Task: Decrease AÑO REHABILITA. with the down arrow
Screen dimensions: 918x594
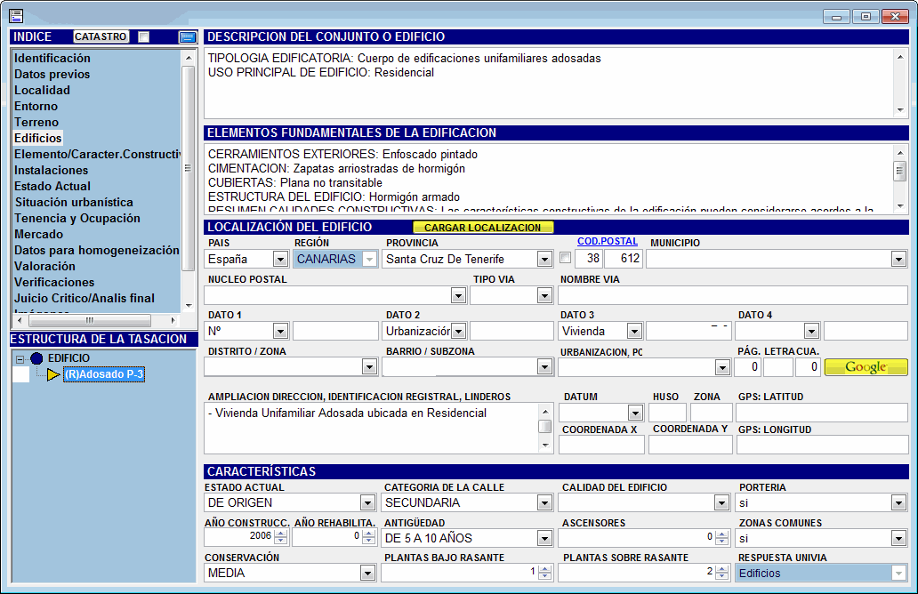Action: (x=369, y=540)
